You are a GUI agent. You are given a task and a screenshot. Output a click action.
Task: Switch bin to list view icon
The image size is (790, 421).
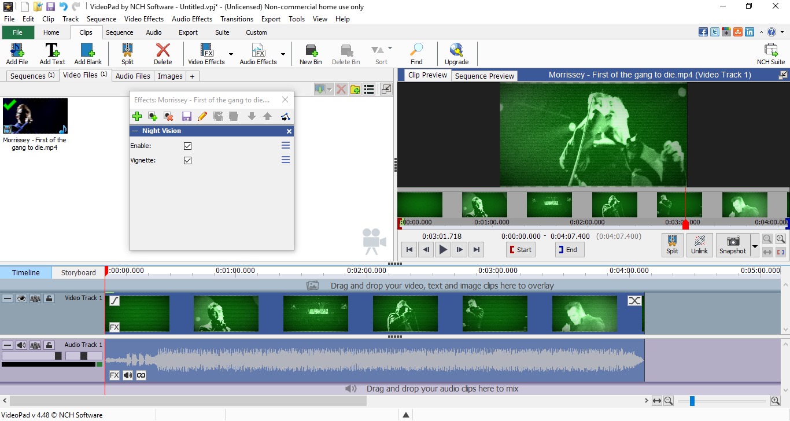pos(369,89)
